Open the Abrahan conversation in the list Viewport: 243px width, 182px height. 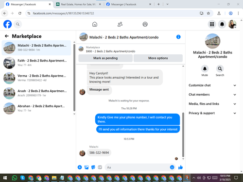(36, 108)
